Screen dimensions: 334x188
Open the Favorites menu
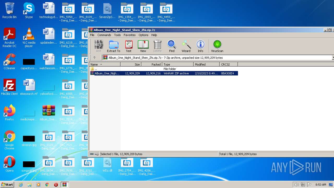(x=129, y=35)
